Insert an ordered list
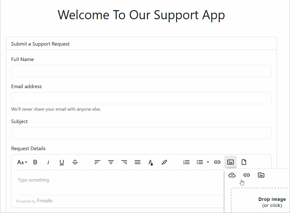Viewport: 290px width, 213px height. tap(186, 162)
